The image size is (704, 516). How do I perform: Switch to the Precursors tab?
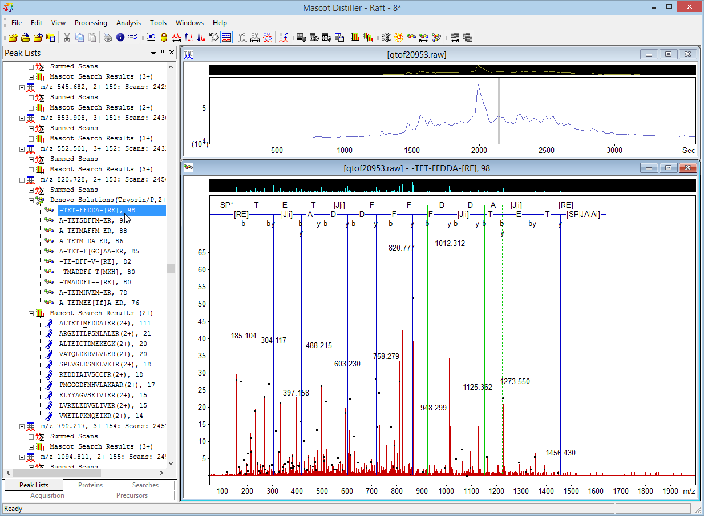click(132, 495)
